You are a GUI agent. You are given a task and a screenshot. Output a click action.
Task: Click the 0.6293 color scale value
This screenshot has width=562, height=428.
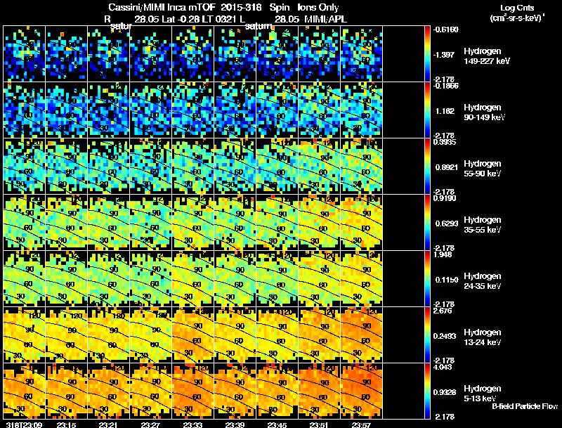(447, 223)
